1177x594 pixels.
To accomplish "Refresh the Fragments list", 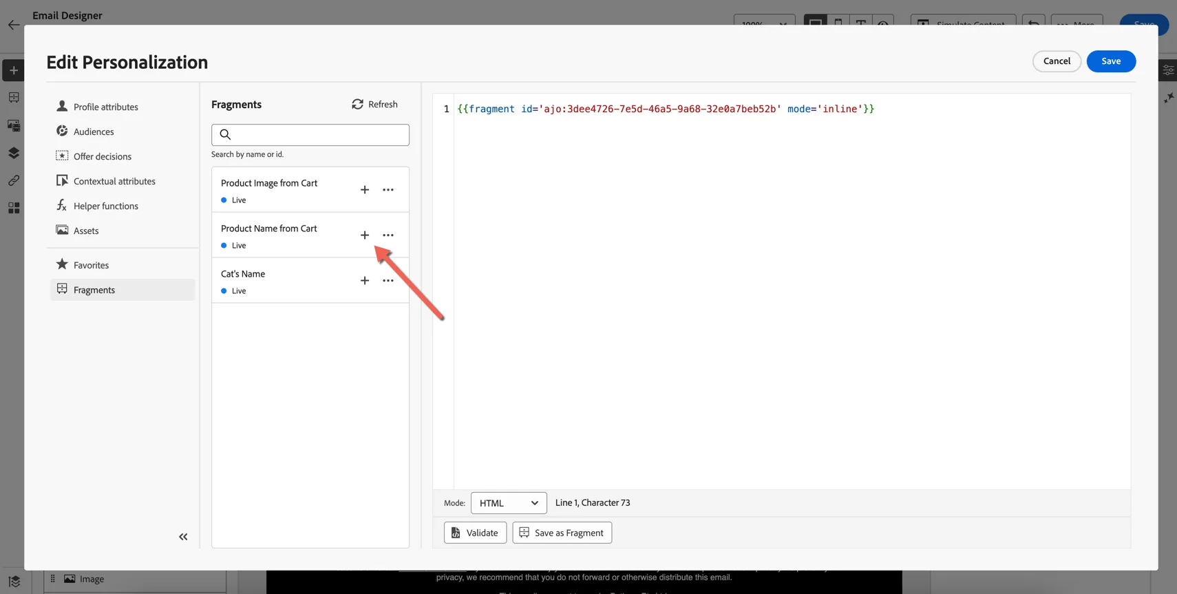I will [x=375, y=105].
